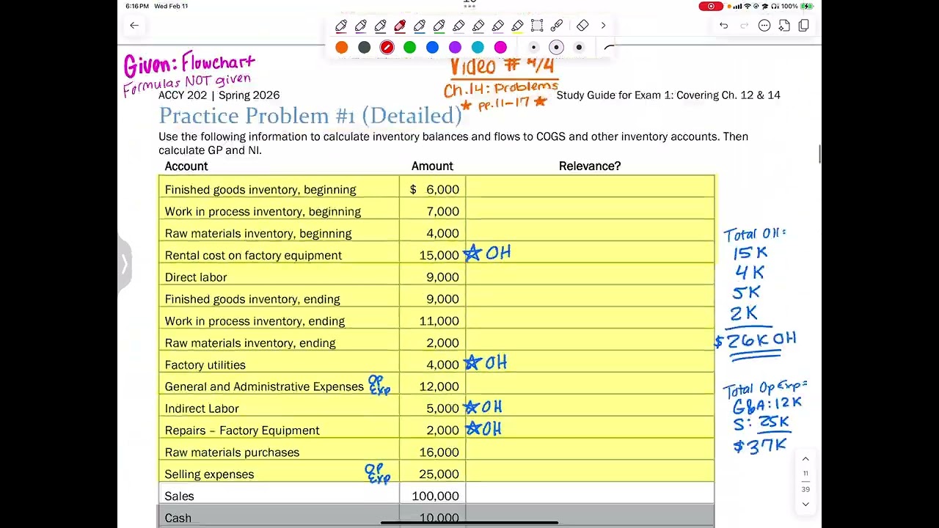Click Repairs – Factory Equipment row
This screenshot has width=939, height=528.
(x=436, y=430)
